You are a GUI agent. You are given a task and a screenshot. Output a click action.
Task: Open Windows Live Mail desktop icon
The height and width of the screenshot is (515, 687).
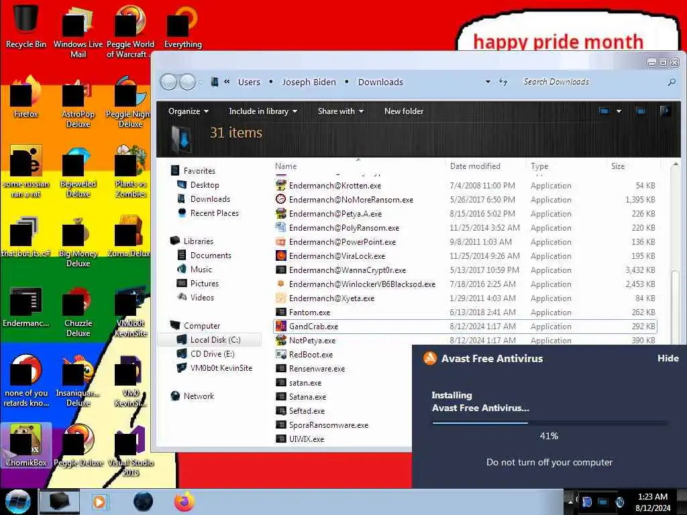point(78,31)
